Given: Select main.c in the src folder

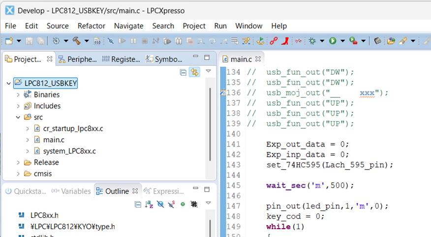Looking at the screenshot, I should tap(53, 140).
